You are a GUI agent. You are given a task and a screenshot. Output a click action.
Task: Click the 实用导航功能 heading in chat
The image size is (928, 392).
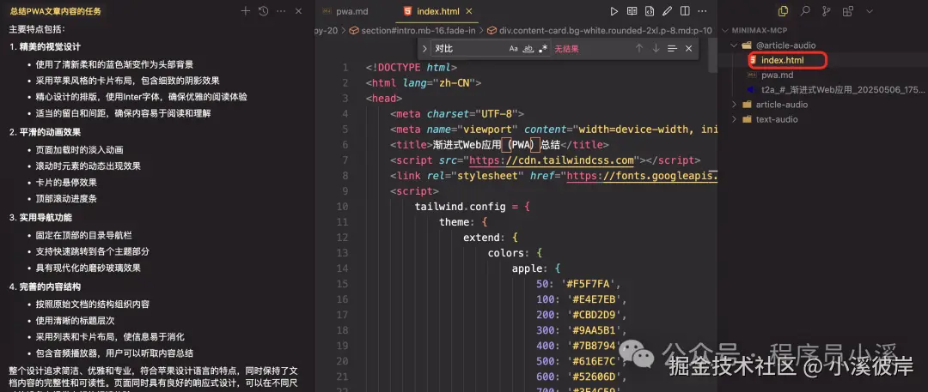pyautogui.click(x=46, y=218)
